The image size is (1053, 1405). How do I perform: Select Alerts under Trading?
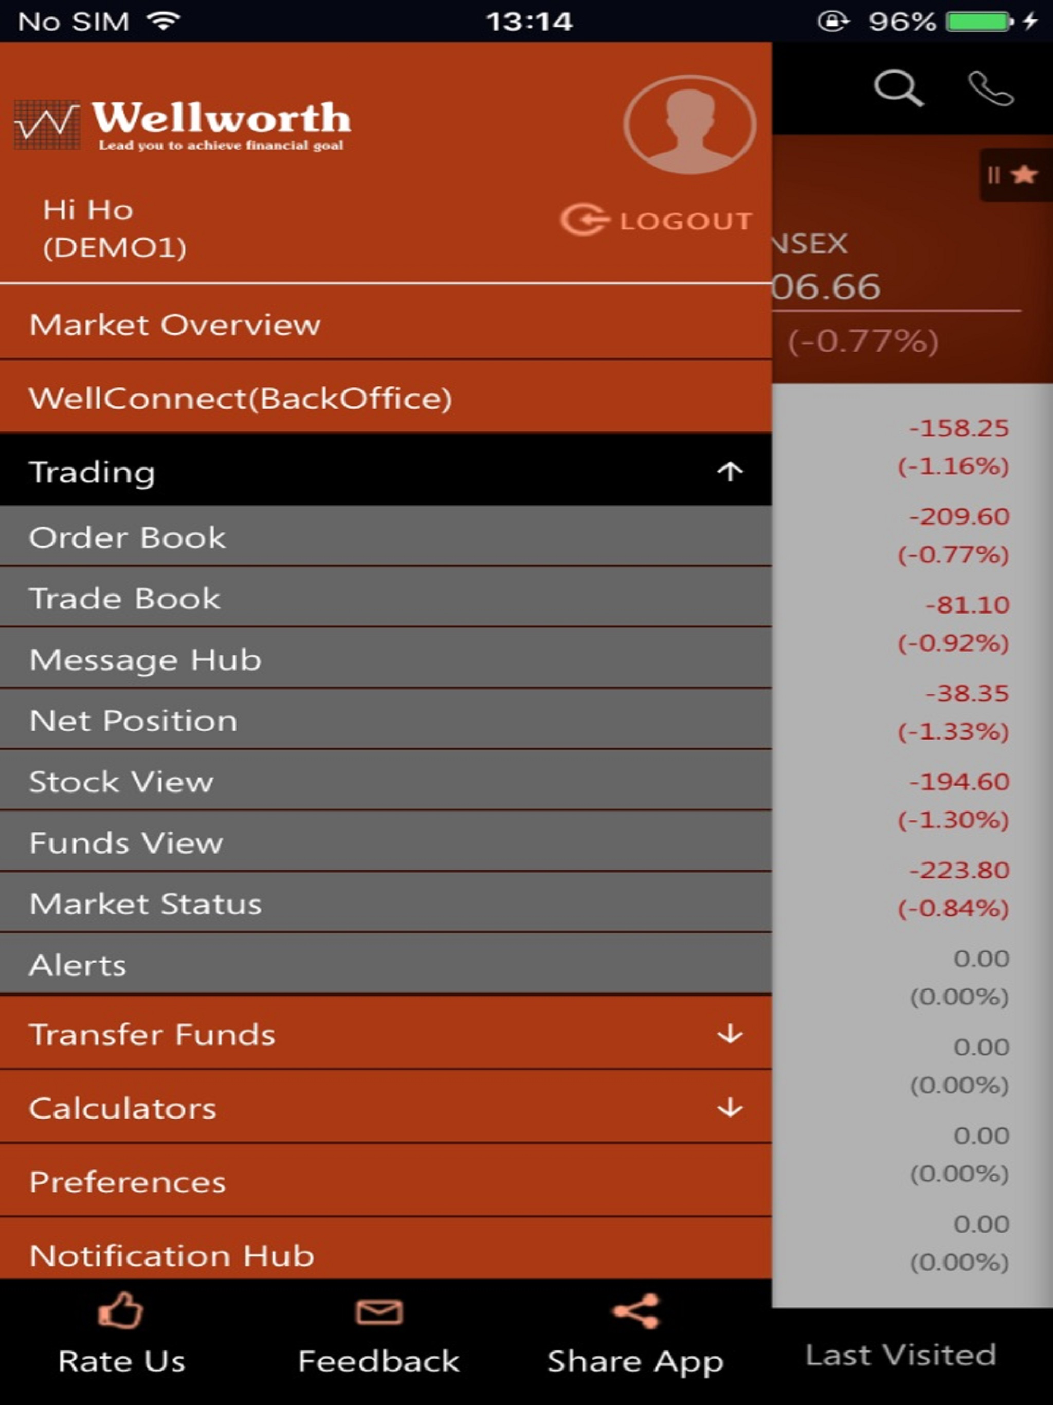[x=78, y=965]
